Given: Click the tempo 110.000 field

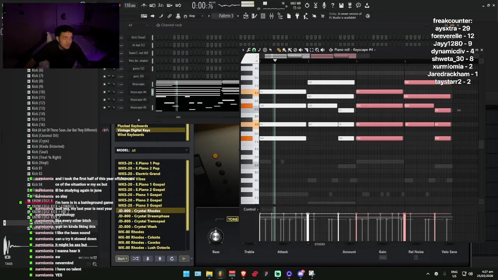Looking at the screenshot, I should pyautogui.click(x=130, y=5).
